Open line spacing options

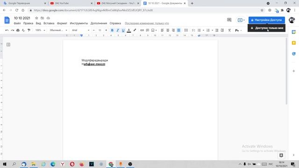click(186, 30)
